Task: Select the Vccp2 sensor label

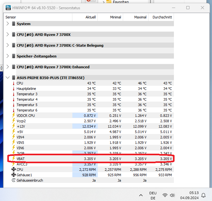Action: click(x=21, y=121)
